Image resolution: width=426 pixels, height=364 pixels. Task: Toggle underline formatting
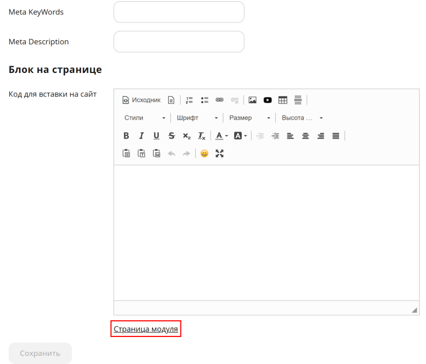tap(157, 136)
